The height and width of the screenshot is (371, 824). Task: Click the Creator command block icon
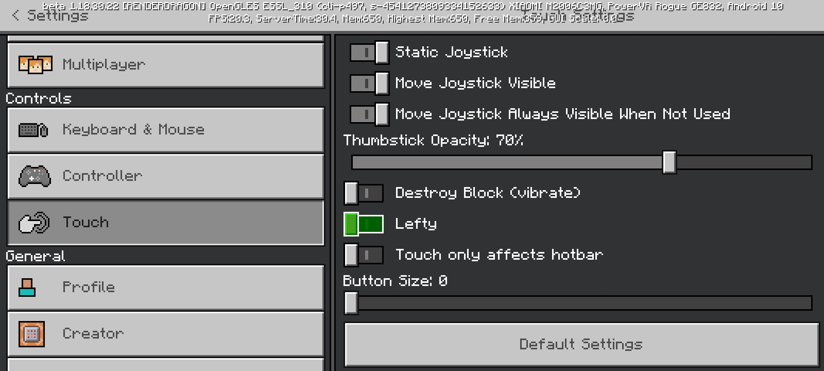click(31, 334)
